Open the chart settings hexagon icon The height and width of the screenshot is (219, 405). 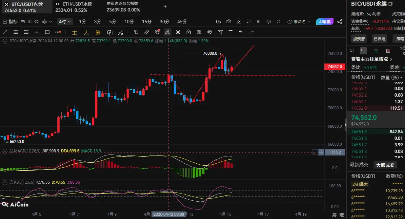(x=269, y=22)
